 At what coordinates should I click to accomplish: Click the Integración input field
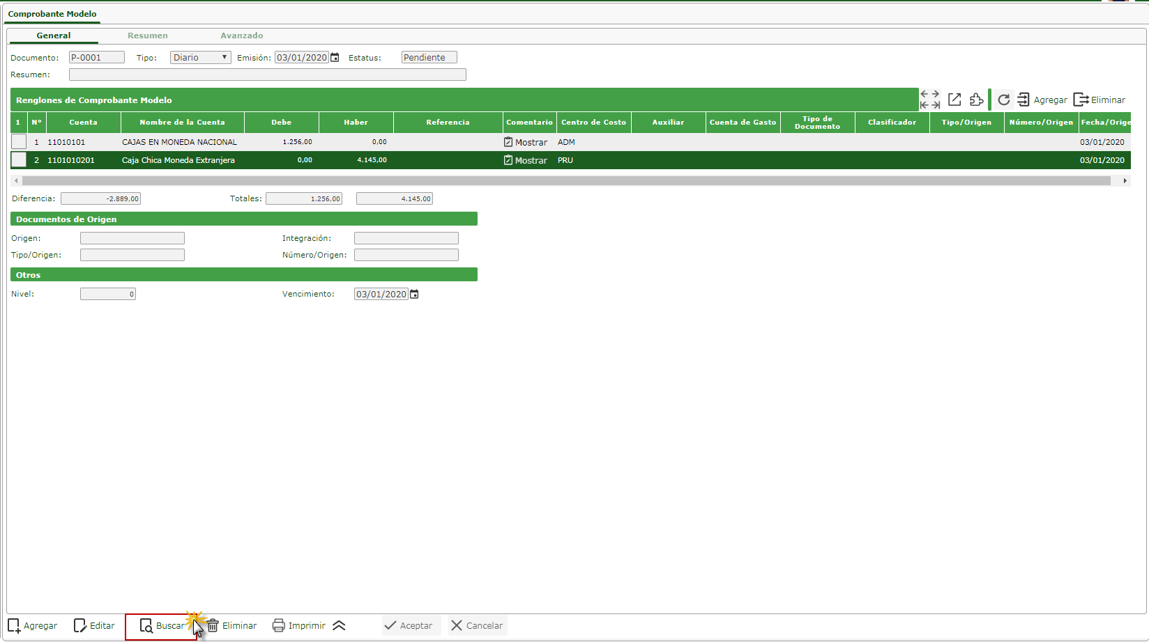click(x=406, y=238)
